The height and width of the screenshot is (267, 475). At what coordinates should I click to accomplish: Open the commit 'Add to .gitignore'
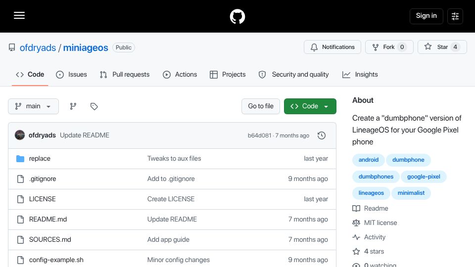pyautogui.click(x=171, y=178)
